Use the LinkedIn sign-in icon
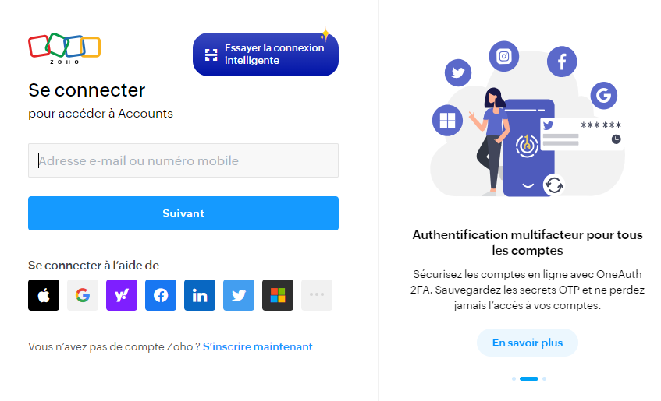Viewport: 661px width, 401px height. pyautogui.click(x=200, y=295)
